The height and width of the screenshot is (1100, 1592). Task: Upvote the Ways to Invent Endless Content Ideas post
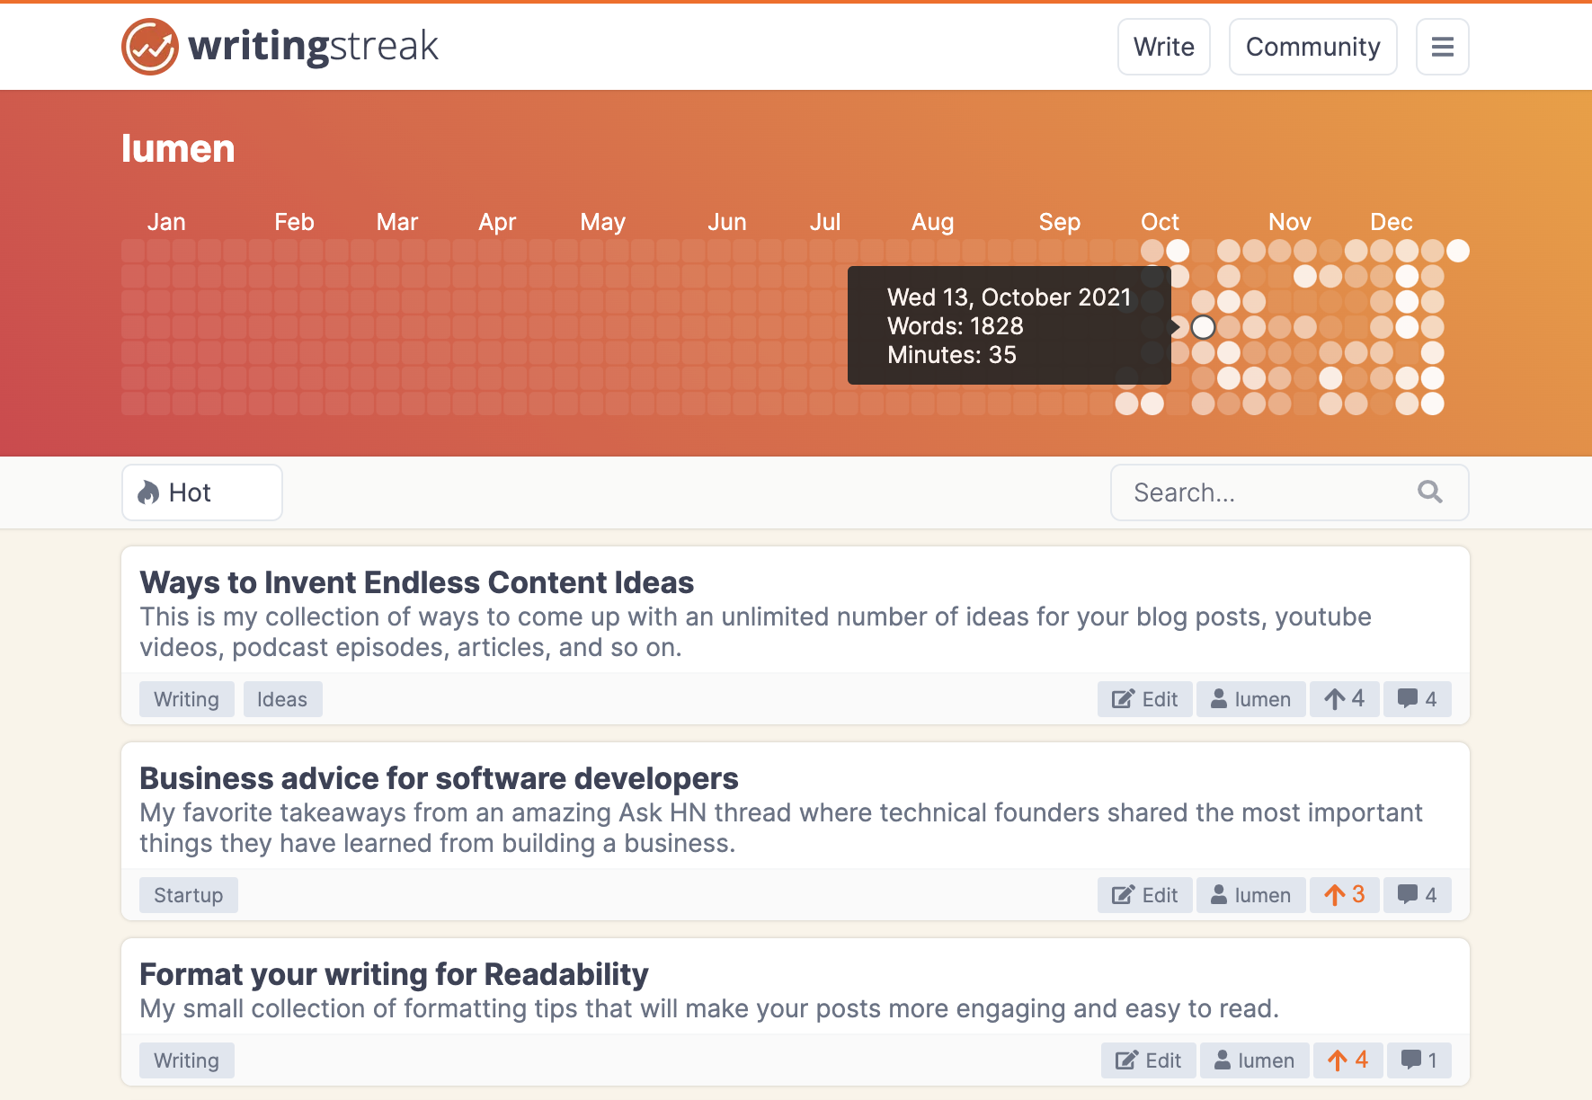click(x=1344, y=699)
